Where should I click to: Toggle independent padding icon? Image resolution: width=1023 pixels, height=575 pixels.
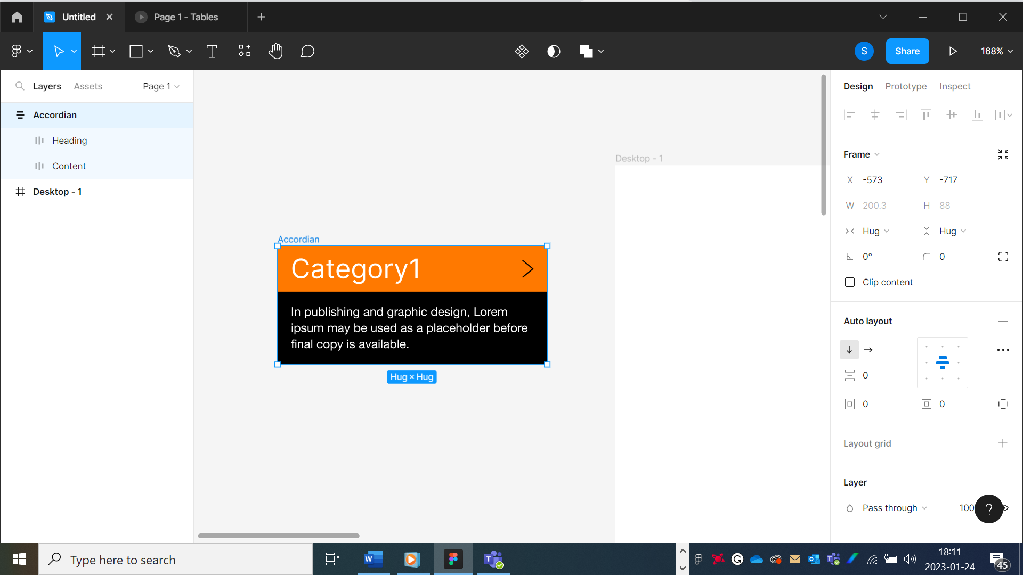click(1003, 404)
